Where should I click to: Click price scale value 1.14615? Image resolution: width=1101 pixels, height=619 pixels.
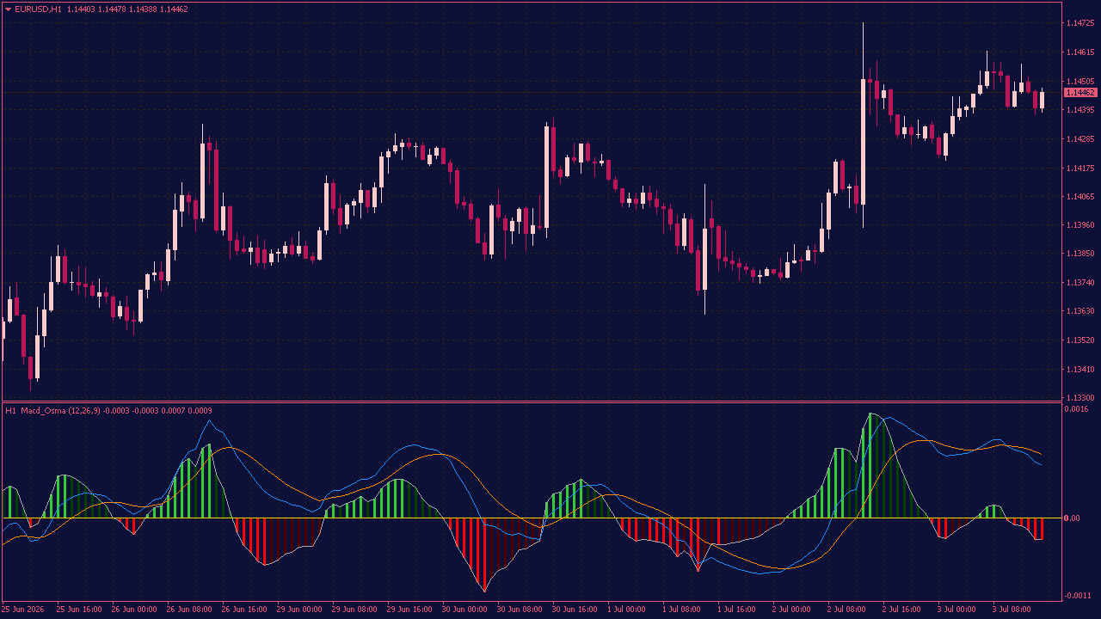[1079, 52]
